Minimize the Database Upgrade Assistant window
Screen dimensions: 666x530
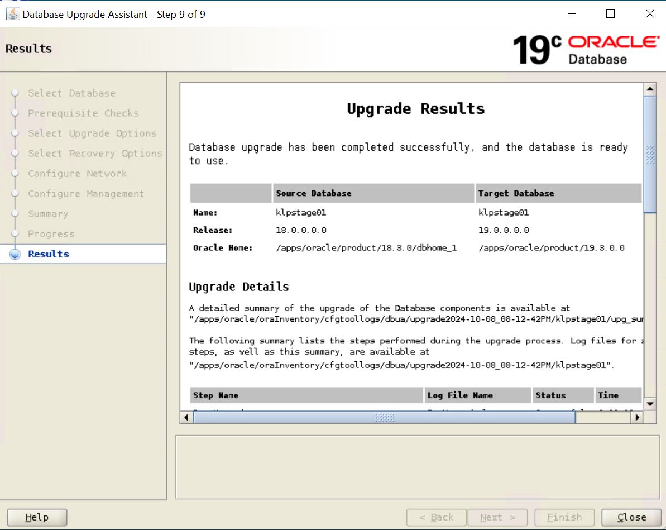tap(572, 14)
